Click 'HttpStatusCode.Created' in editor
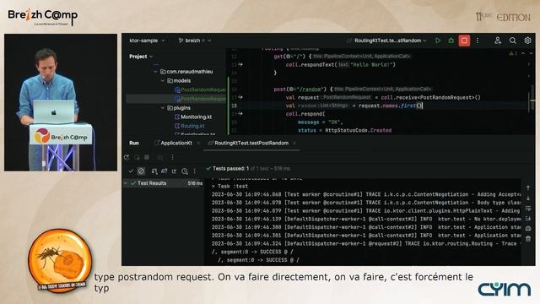Screen dimensions: 540x304 (358, 130)
